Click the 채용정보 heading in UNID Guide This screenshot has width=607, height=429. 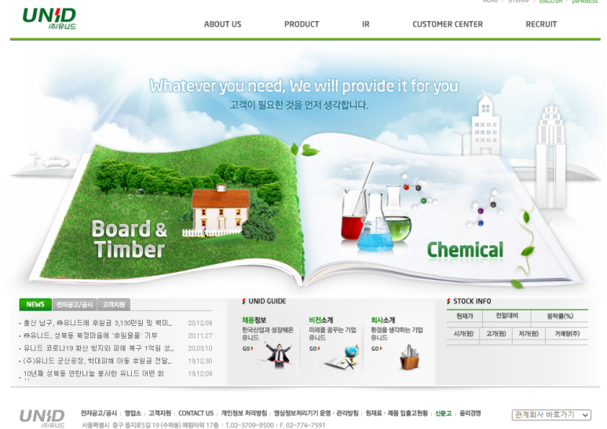click(x=254, y=321)
